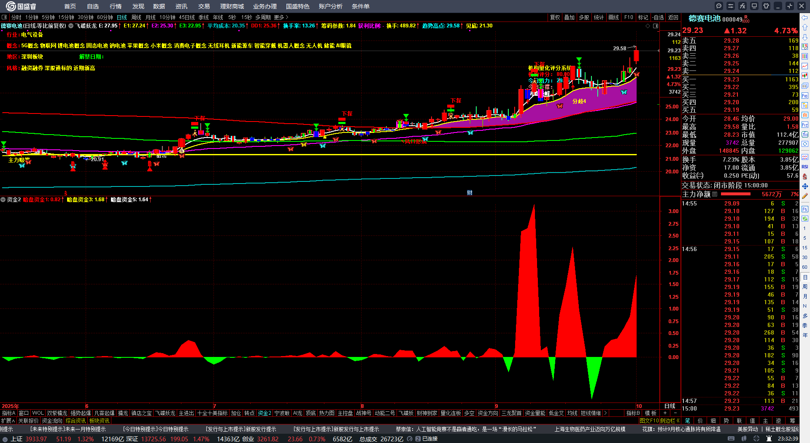
Task: Click the minus button beside 模板
Action: click(x=675, y=413)
